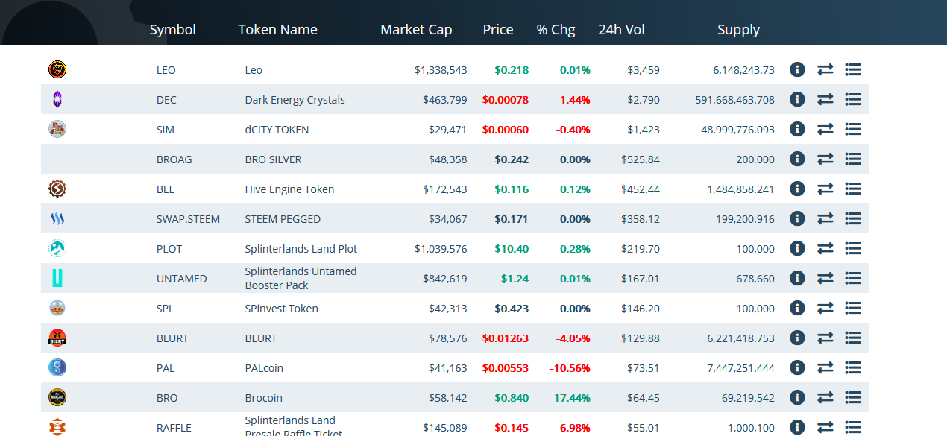Click trade arrows in PLOT row
This screenshot has height=436, width=947.
[x=825, y=248]
